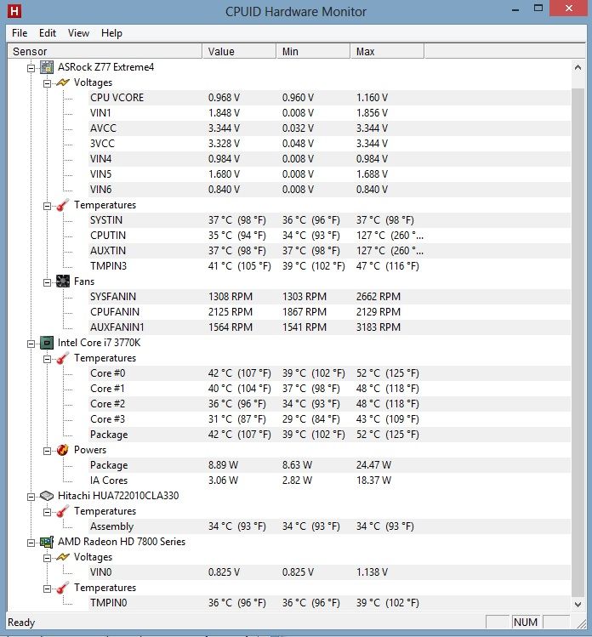Open the Help menu
Viewport: 592px width, 637px height.
coord(111,33)
